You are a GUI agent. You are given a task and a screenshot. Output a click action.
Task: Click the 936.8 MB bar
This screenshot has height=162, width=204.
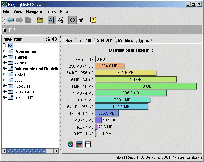click(131, 93)
